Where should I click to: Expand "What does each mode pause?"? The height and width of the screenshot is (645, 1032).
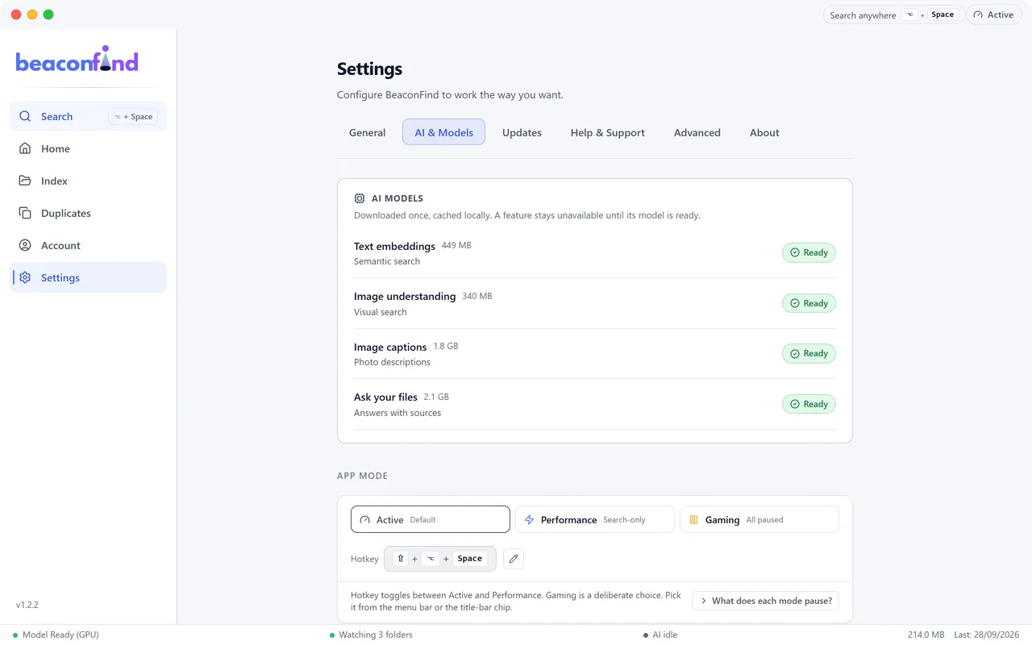(765, 601)
